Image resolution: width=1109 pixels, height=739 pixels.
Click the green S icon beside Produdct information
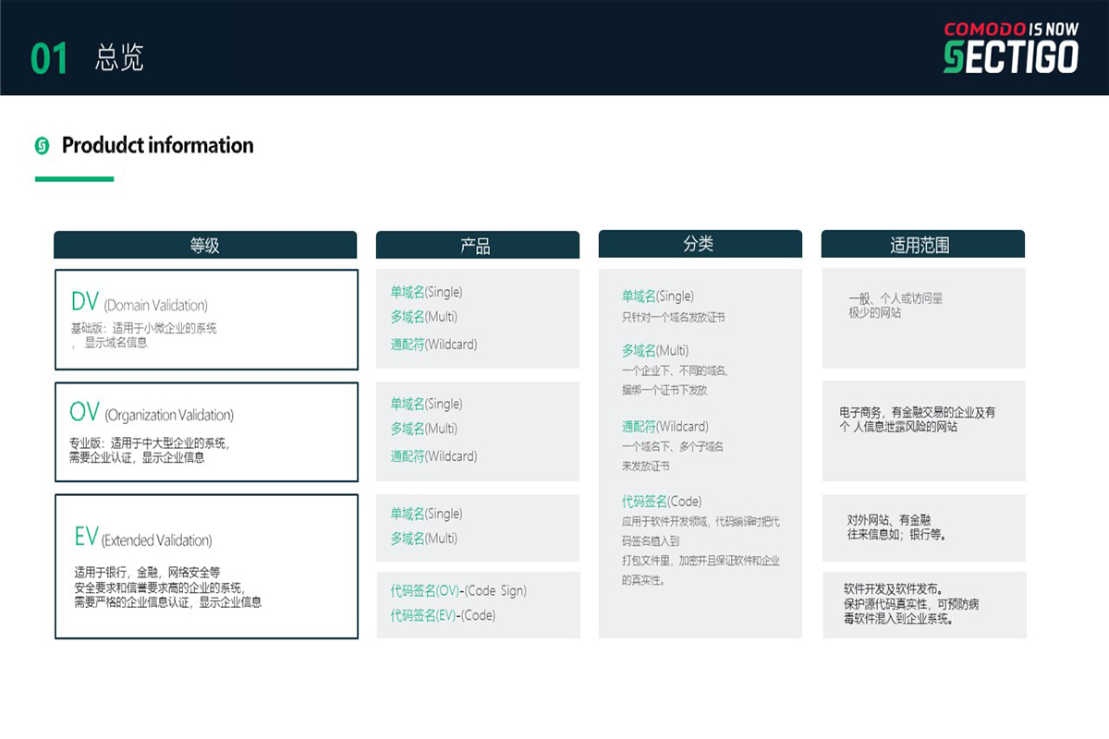point(42,146)
